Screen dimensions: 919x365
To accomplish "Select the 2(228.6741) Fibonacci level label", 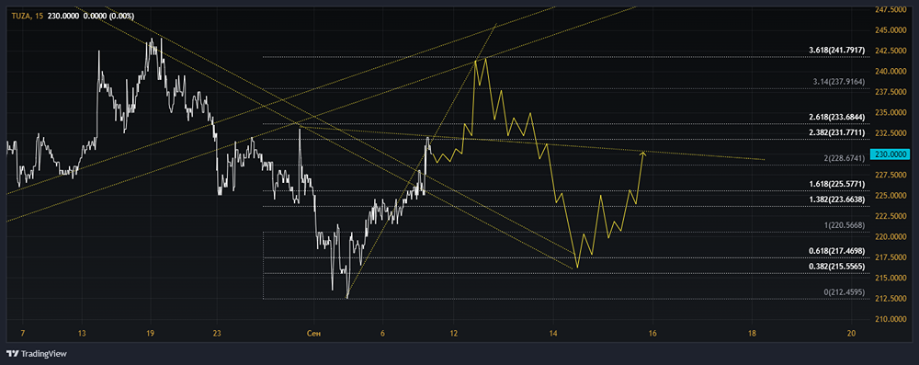I will 844,158.
